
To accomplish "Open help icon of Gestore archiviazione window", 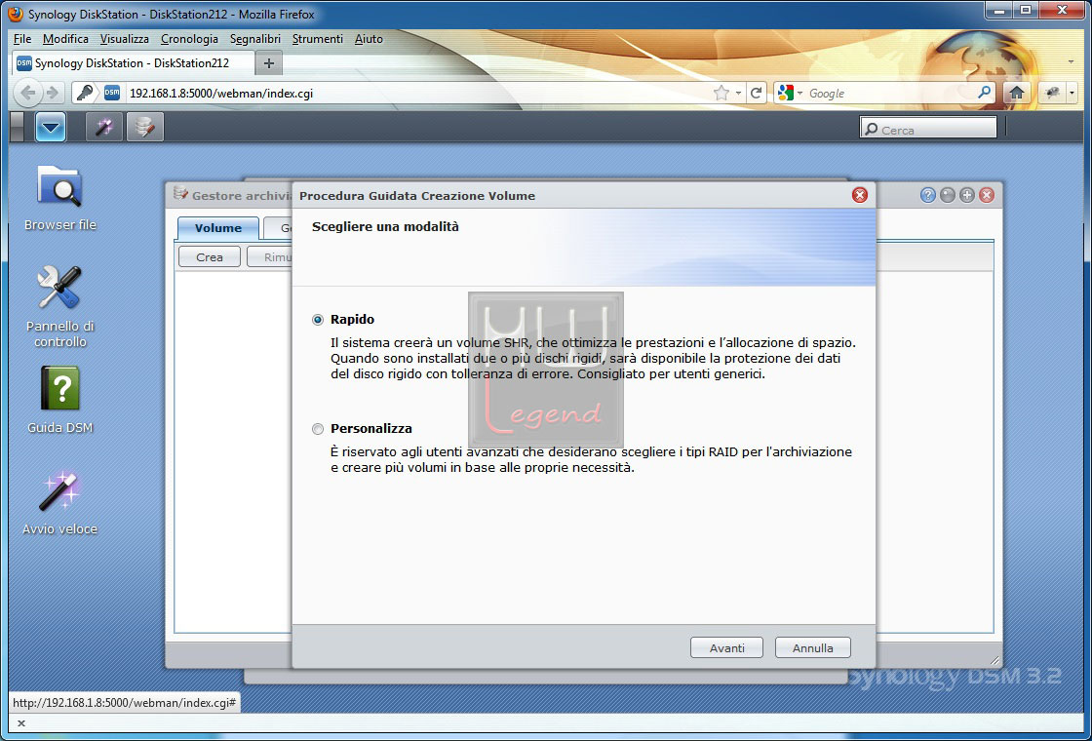I will [927, 196].
